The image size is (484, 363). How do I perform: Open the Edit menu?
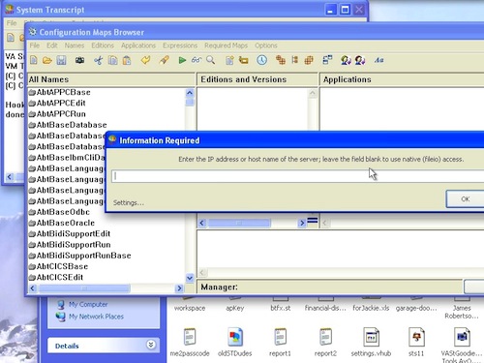(52, 45)
